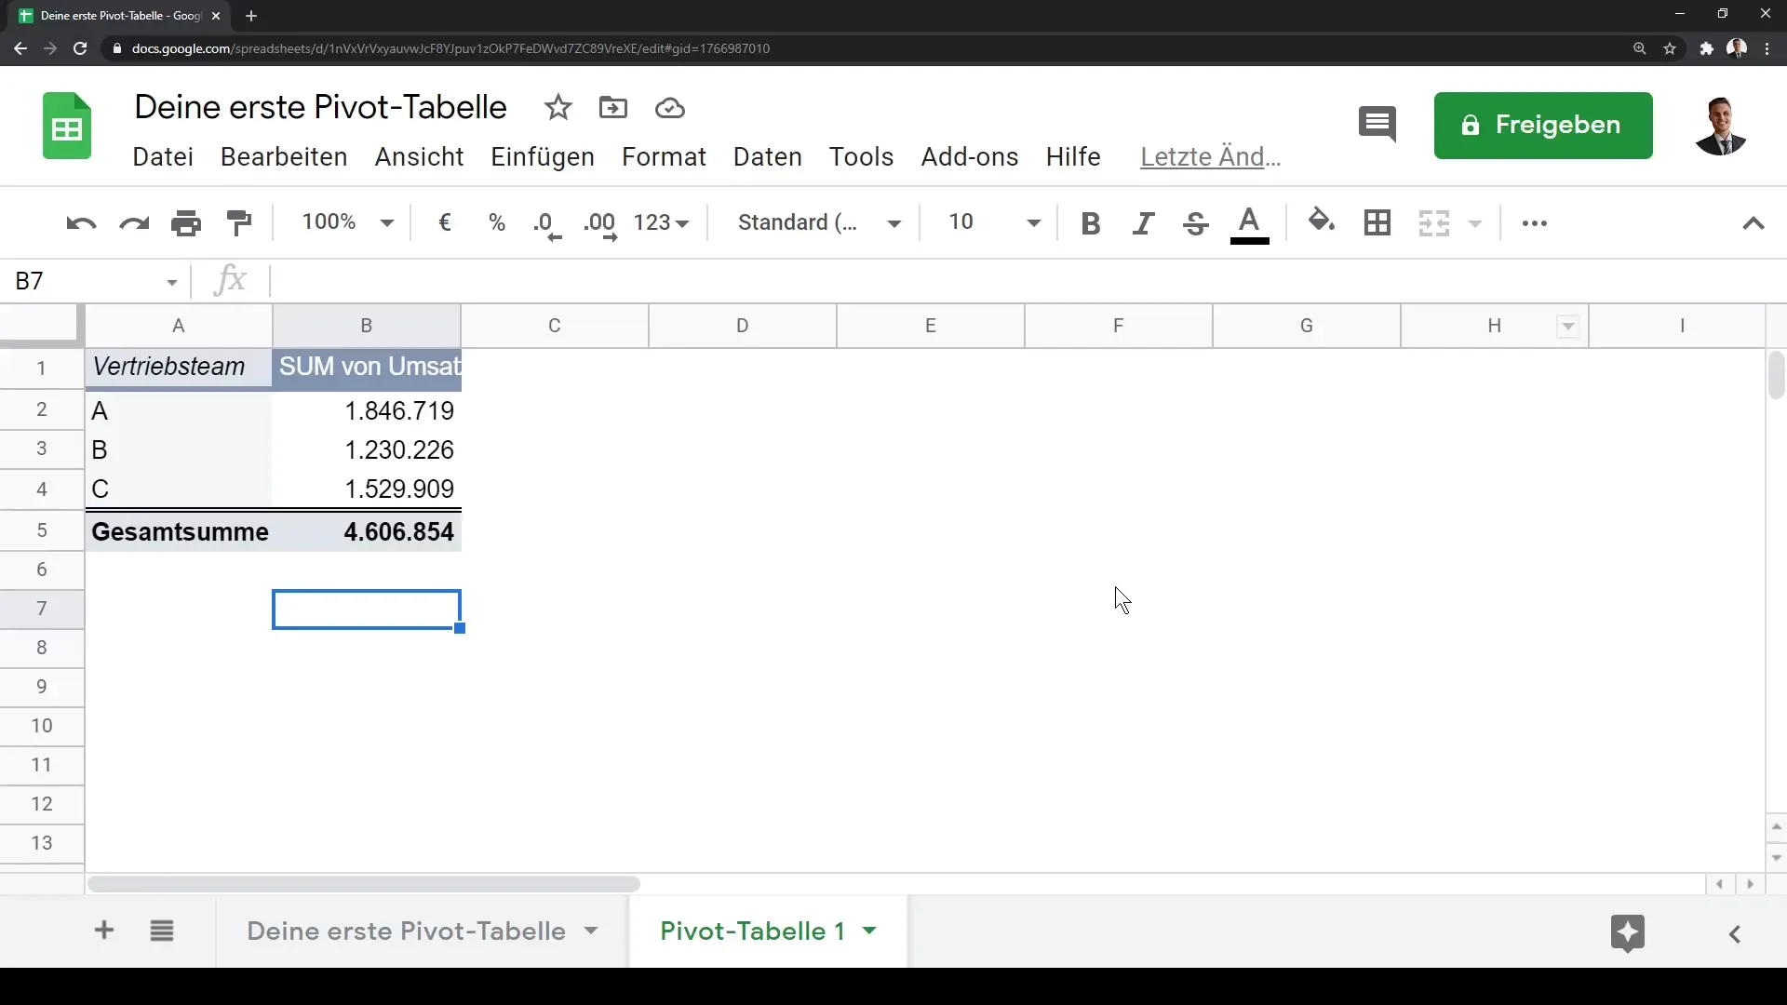Image resolution: width=1787 pixels, height=1005 pixels.
Task: Click the green Freigeben share button
Action: [x=1543, y=126]
